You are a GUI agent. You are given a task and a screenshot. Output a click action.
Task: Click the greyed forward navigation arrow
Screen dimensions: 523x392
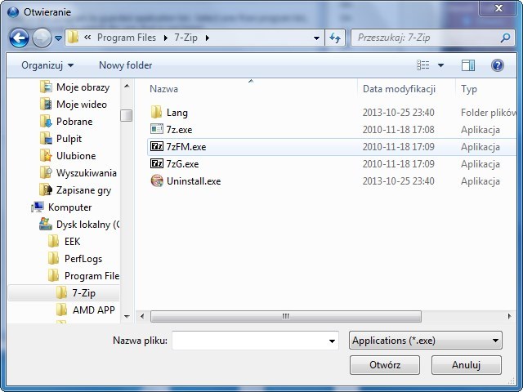coord(42,38)
